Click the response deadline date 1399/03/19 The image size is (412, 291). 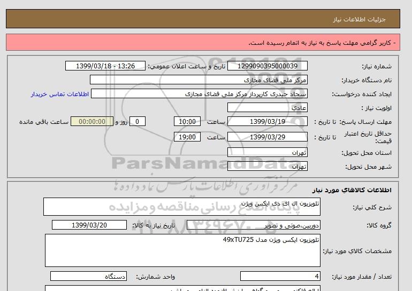[267, 121]
